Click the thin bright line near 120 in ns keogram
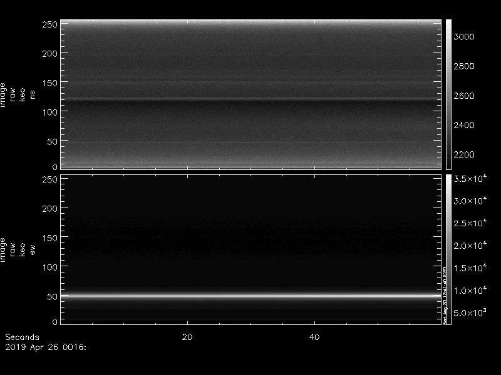This screenshot has width=501, height=375. (x=251, y=99)
